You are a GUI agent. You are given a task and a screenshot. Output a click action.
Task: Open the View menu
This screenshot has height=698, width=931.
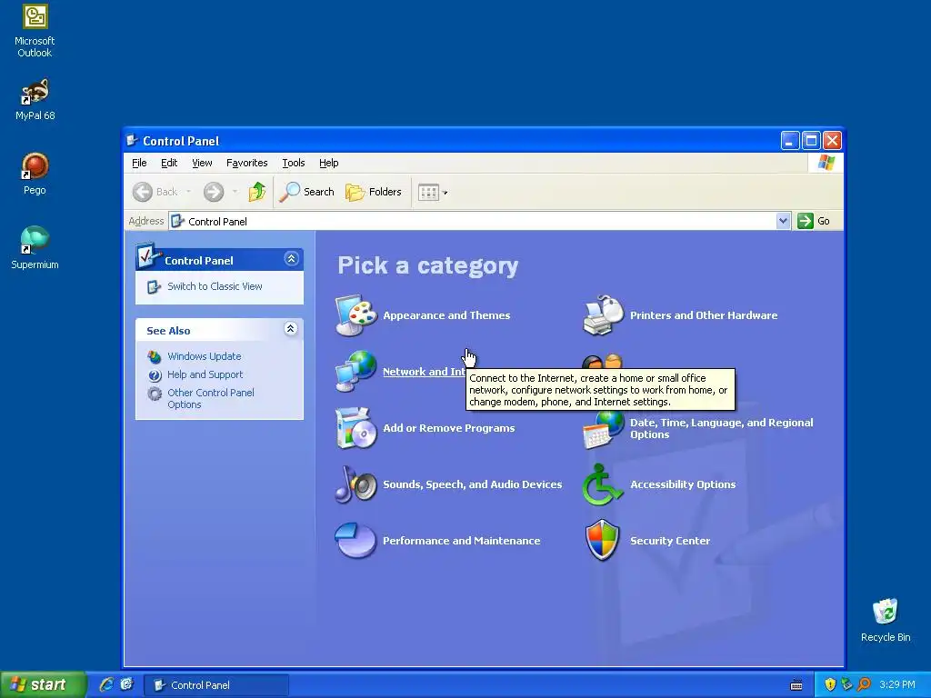point(202,163)
